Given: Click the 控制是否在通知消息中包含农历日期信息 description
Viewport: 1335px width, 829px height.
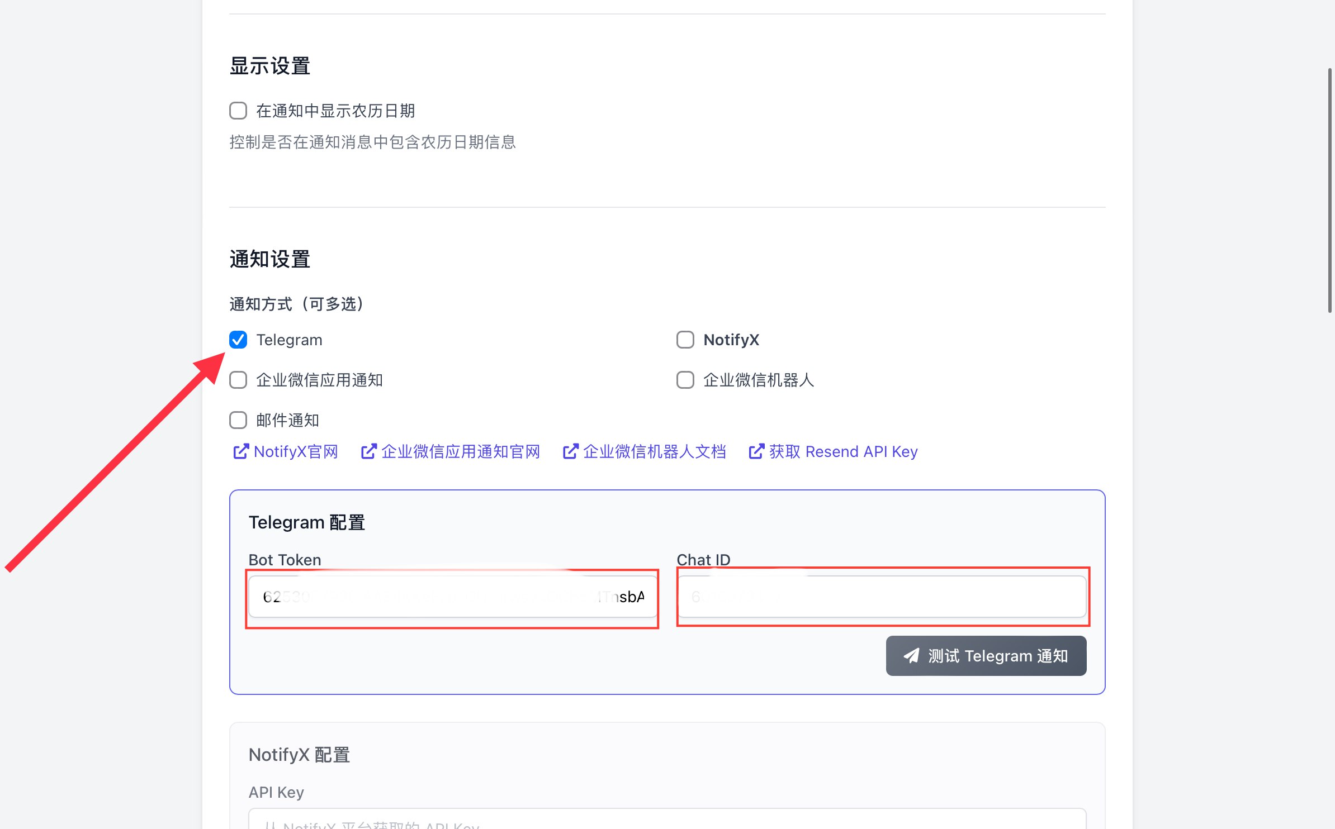Looking at the screenshot, I should click(x=373, y=142).
